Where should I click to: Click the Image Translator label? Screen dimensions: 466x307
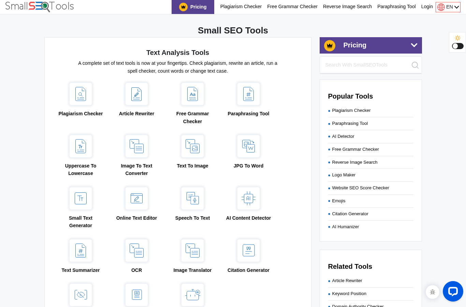click(x=192, y=270)
